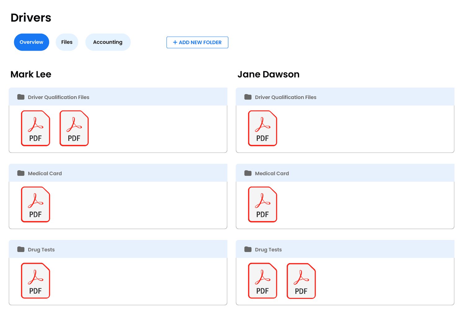Select Jane Dawson's Driver Qualification Files folder header
The height and width of the screenshot is (318, 465).
tap(286, 97)
